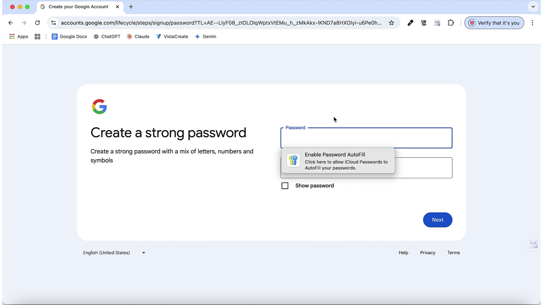Reload the page
Viewport: 543px width, 305px height.
37,23
